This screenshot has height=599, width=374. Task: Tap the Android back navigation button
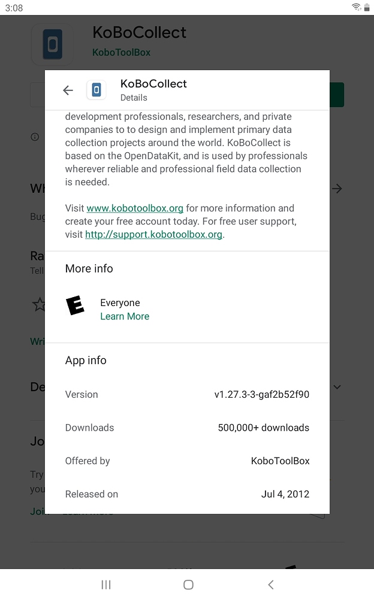(270, 584)
